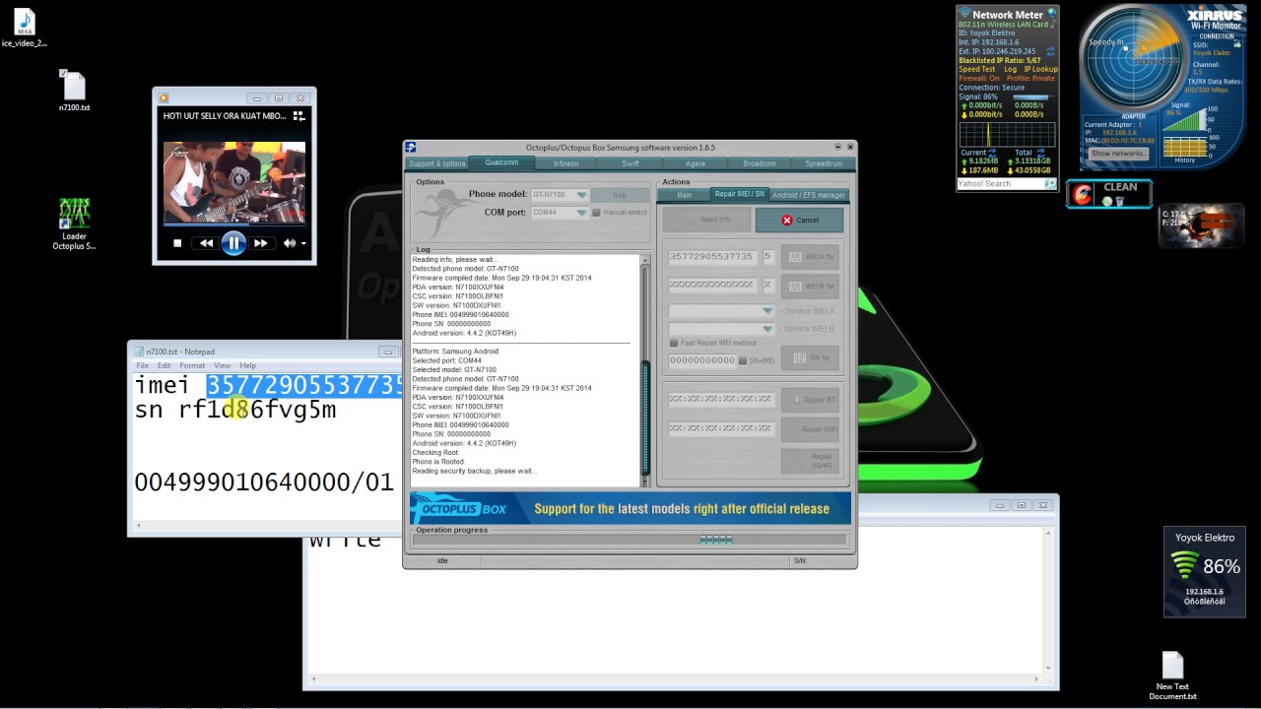Image resolution: width=1261 pixels, height=709 pixels.
Task: Switch to the Qualcomm tab
Action: (501, 162)
